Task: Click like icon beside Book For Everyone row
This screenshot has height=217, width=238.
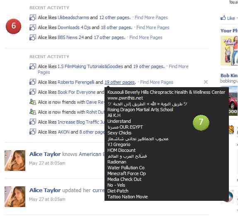Action: [x=33, y=92]
